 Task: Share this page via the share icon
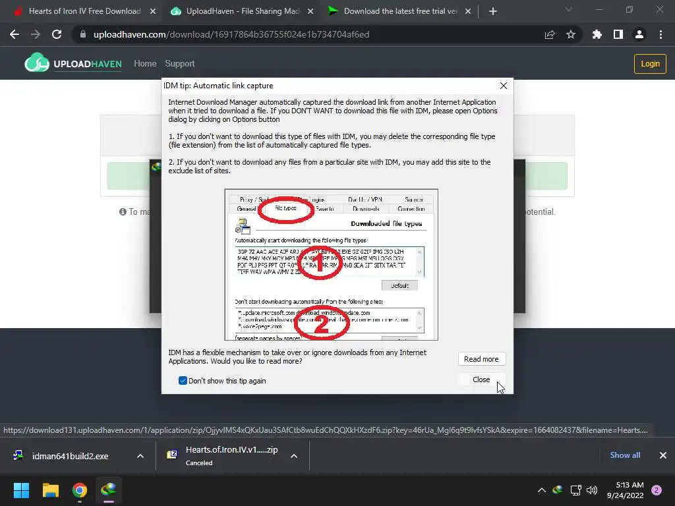[550, 34]
